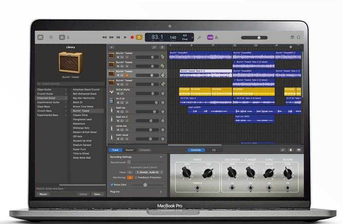Select the Maelstrom patch
The width and height of the screenshot is (343, 224).
pos(79,124)
